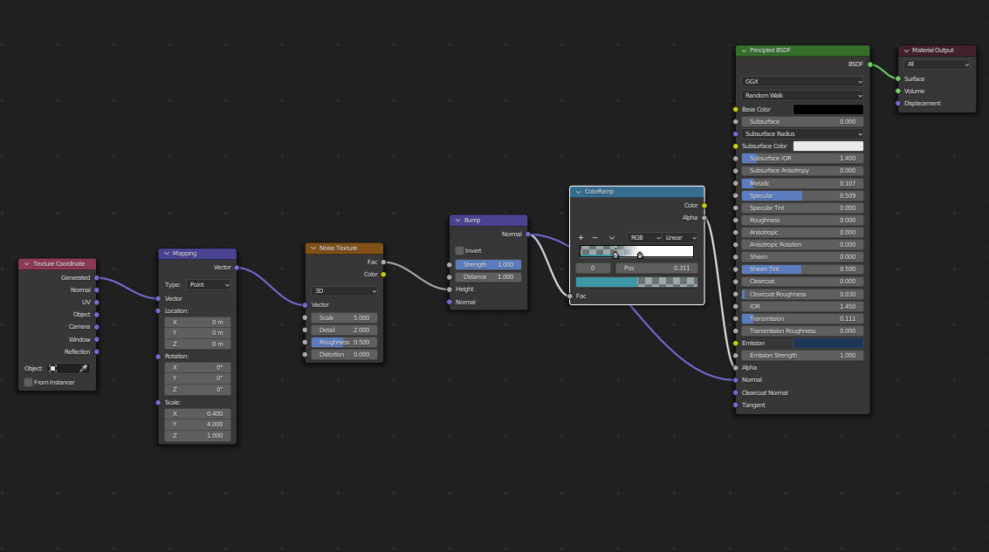Click the Principled Normal input socket
Image resolution: width=989 pixels, height=552 pixels.
pos(736,380)
